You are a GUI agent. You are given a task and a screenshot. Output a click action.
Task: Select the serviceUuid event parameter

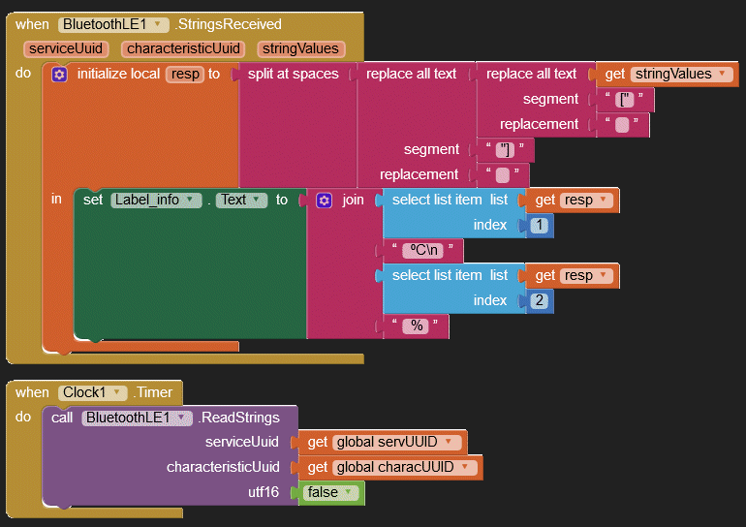pyautogui.click(x=66, y=48)
